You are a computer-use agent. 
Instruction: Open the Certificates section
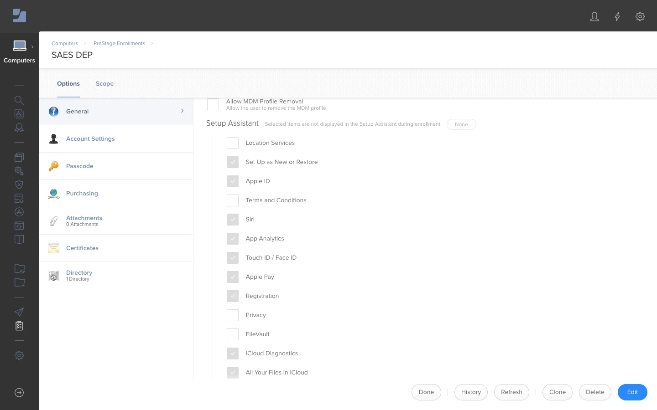pos(116,248)
